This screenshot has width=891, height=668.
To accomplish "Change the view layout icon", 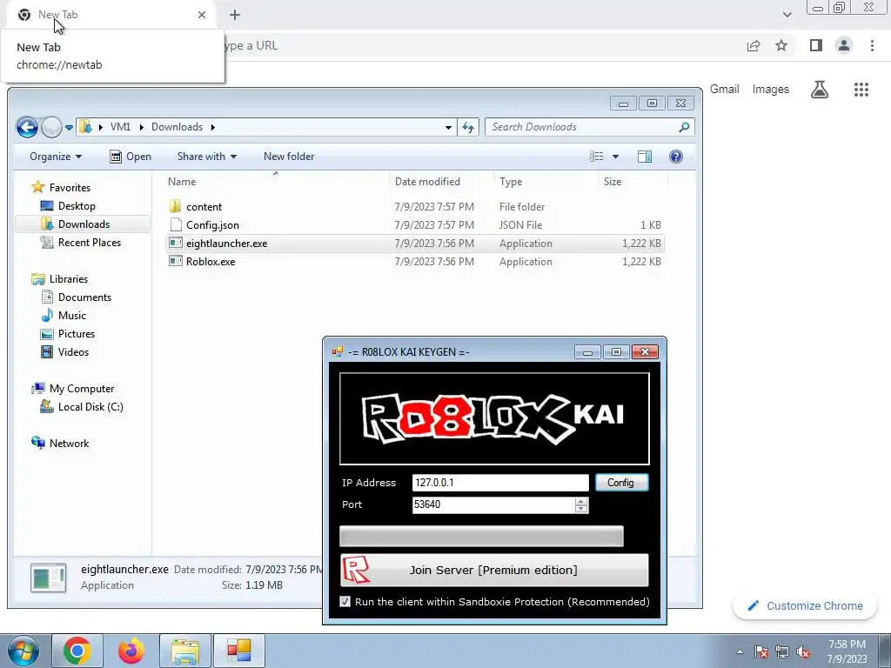I will click(596, 157).
